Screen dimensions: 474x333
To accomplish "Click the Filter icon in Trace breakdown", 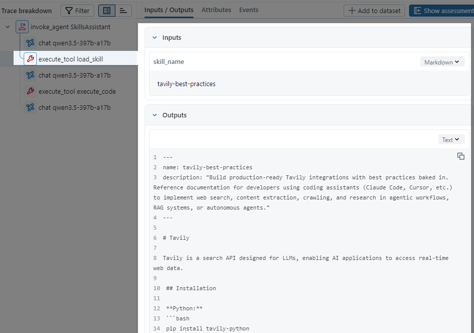I will pos(69,11).
